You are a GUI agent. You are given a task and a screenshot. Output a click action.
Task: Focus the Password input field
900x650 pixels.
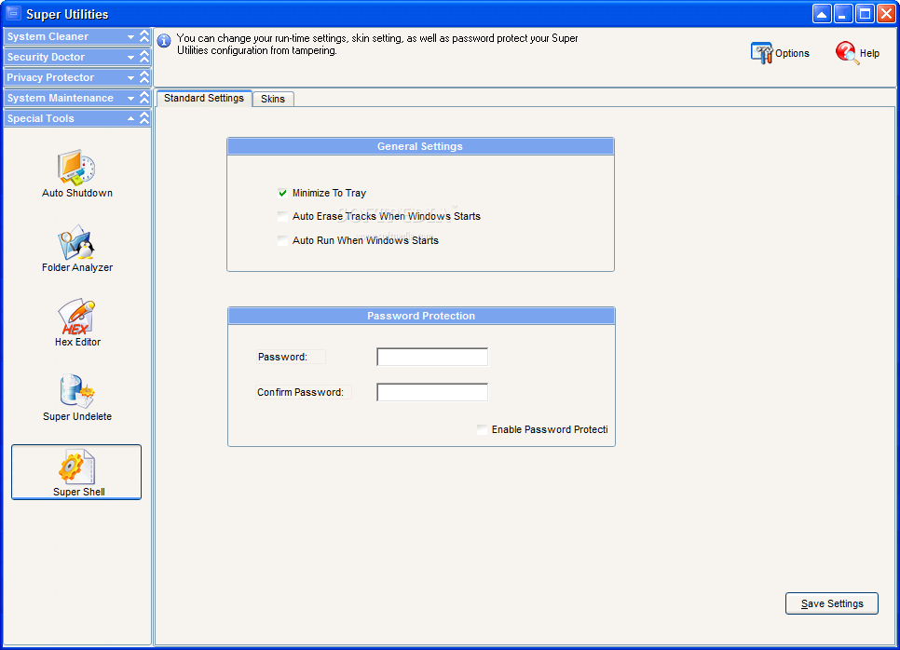[432, 357]
